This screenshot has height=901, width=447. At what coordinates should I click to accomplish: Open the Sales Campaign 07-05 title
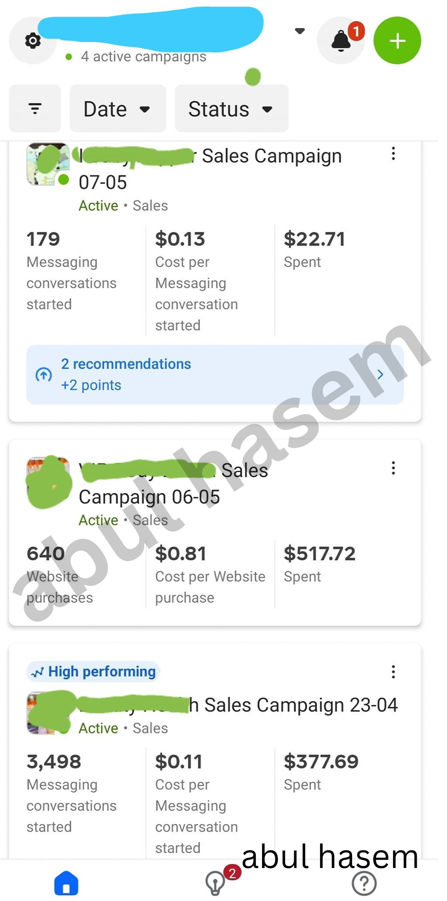pyautogui.click(x=210, y=169)
